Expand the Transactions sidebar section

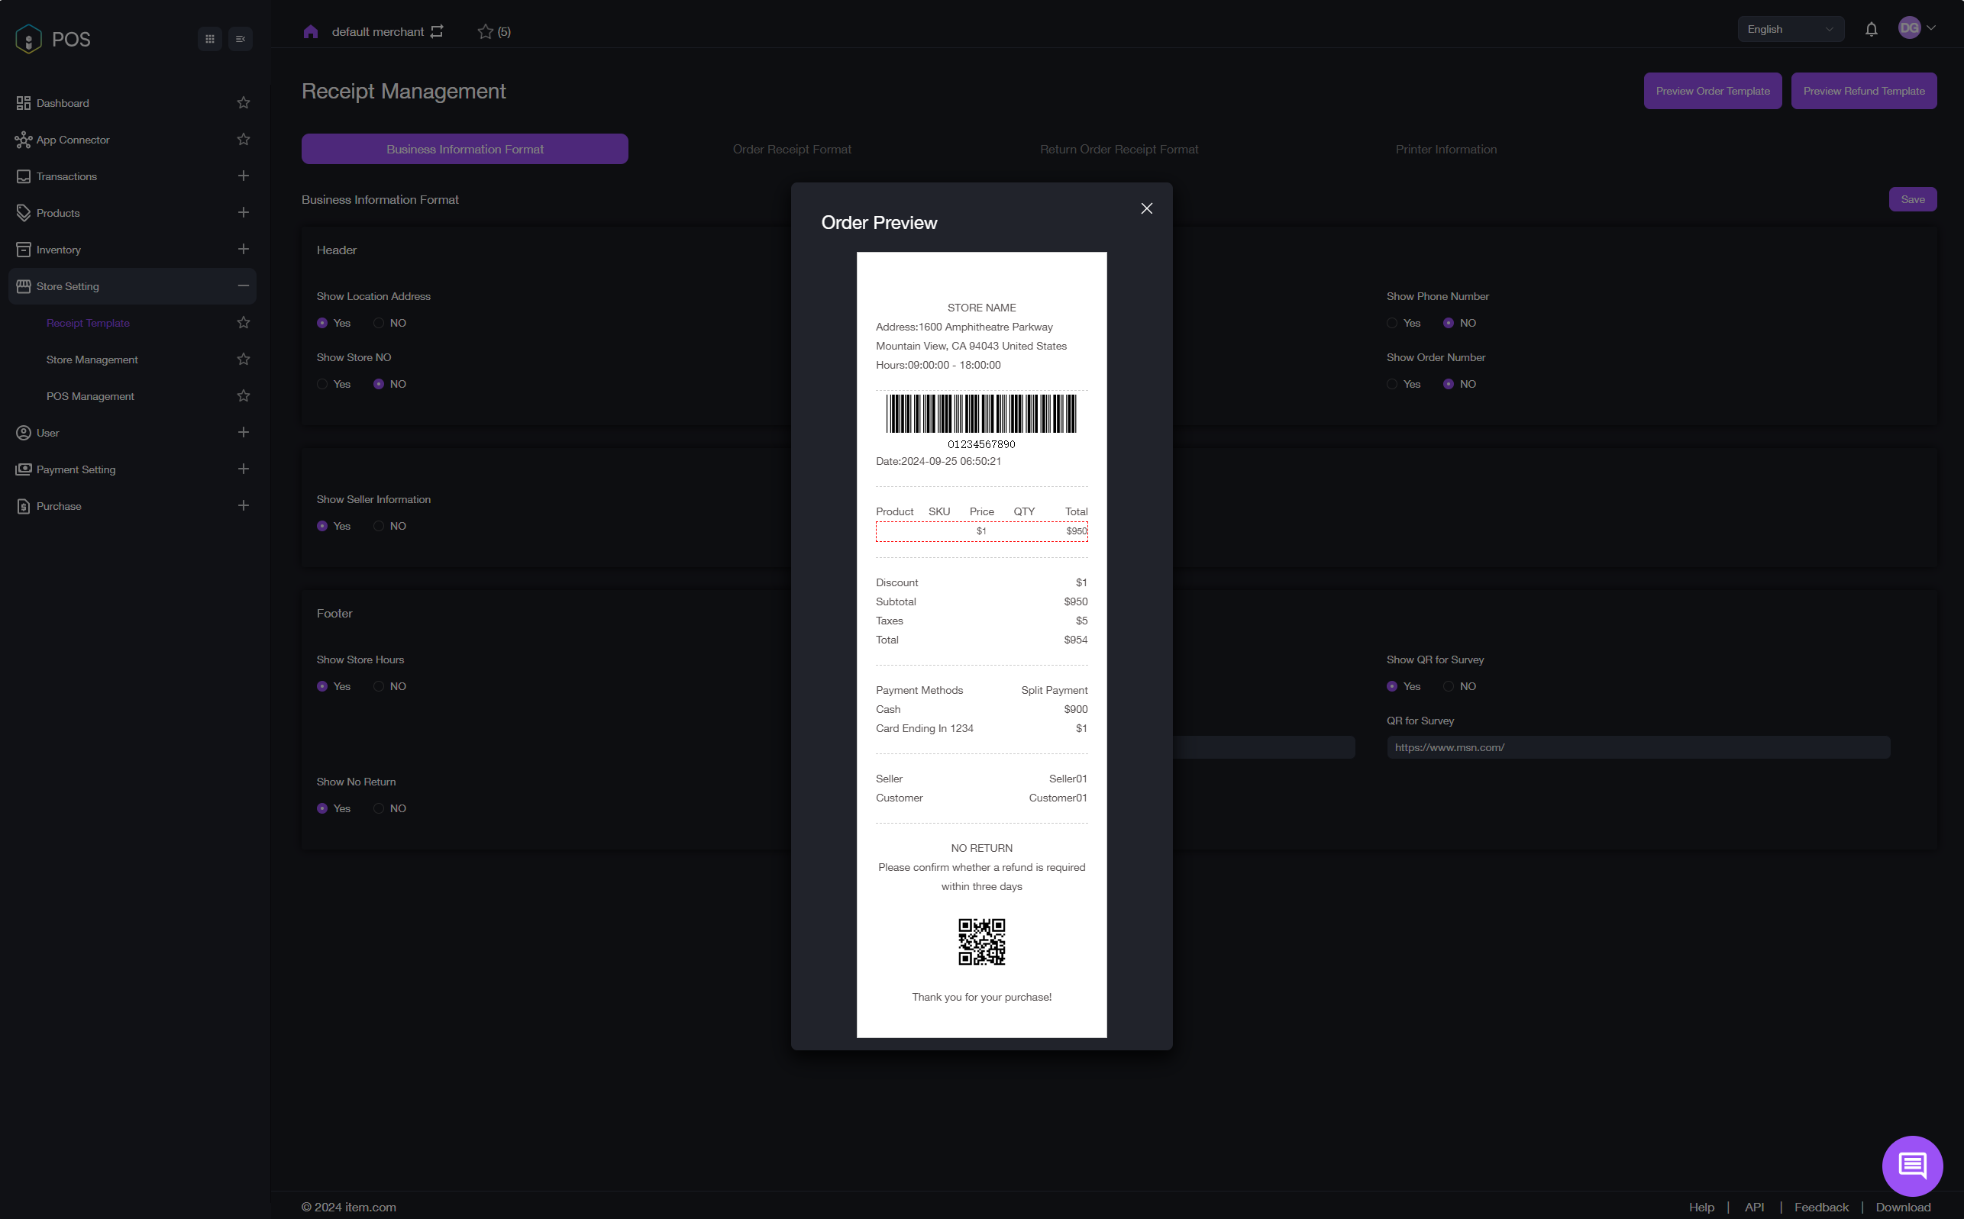pos(244,176)
